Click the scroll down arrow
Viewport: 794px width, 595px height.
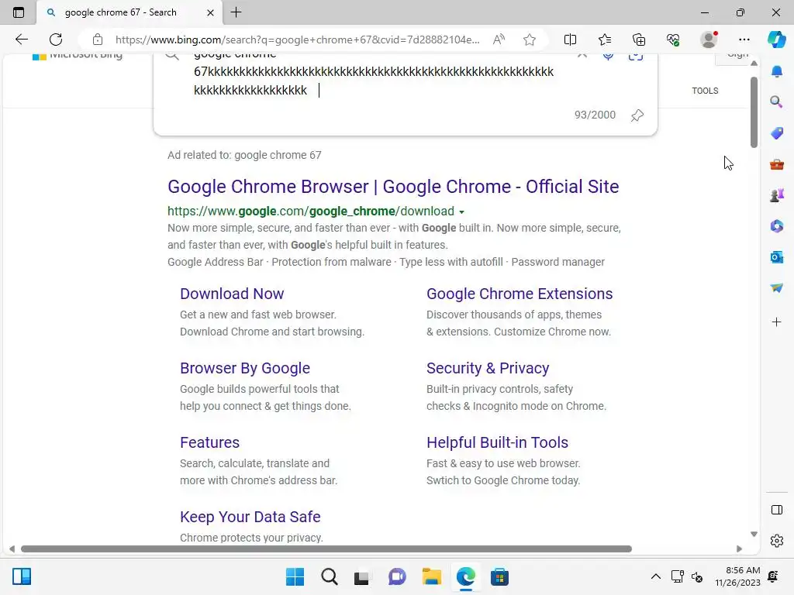click(x=754, y=535)
